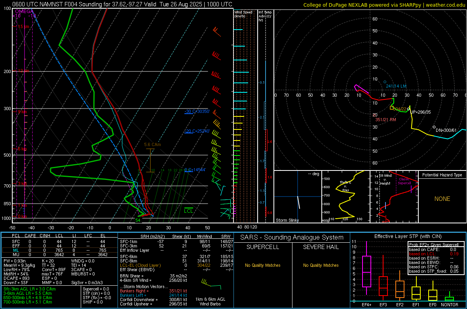The image size is (467, 309).
Task: Click the 9 km height marker
Action: (x=22, y=112)
